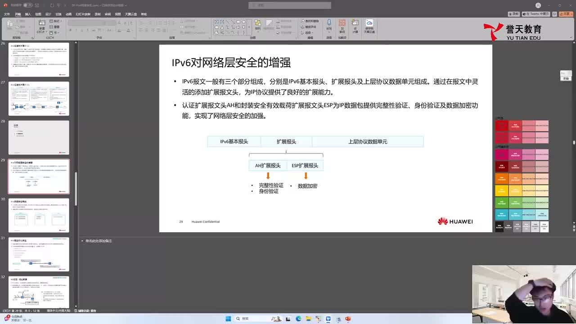The width and height of the screenshot is (576, 324).
Task: Open the Share (共享) button dropdown
Action: 567,14
